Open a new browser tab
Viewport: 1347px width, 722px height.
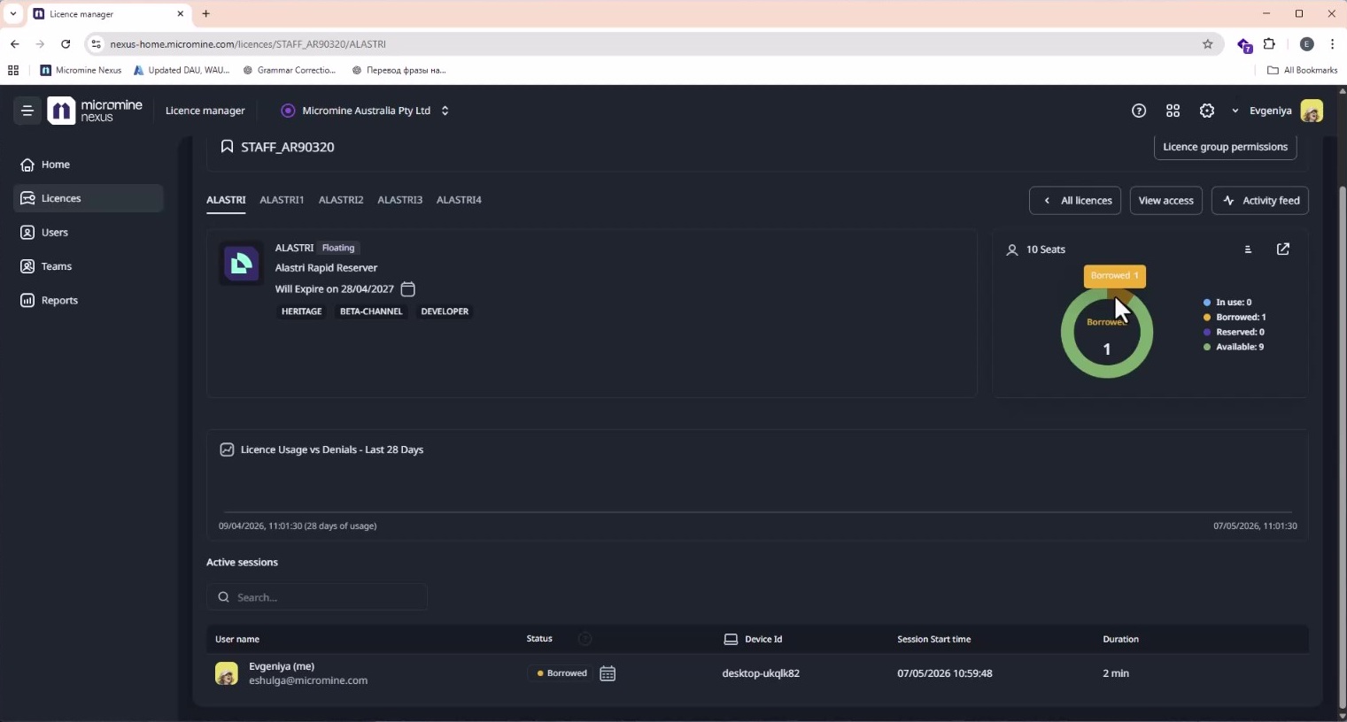coord(205,13)
